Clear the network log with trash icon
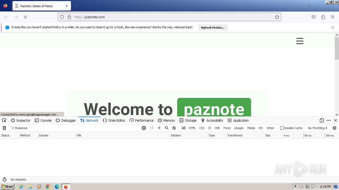This screenshot has height=190, width=339. point(4,128)
